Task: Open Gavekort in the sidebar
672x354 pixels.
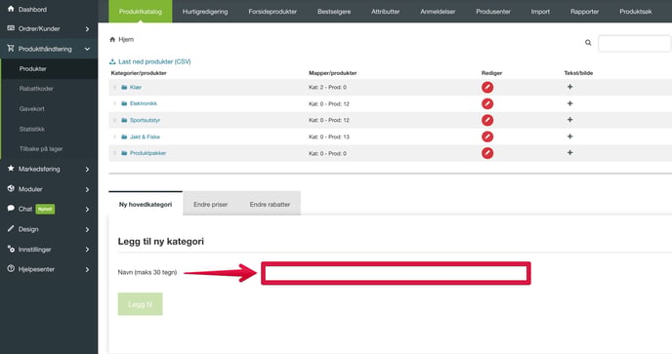Action: 31,108
